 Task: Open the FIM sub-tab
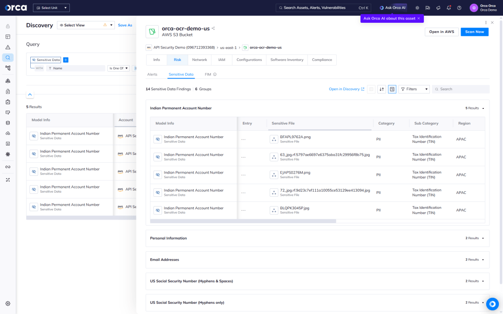click(208, 74)
